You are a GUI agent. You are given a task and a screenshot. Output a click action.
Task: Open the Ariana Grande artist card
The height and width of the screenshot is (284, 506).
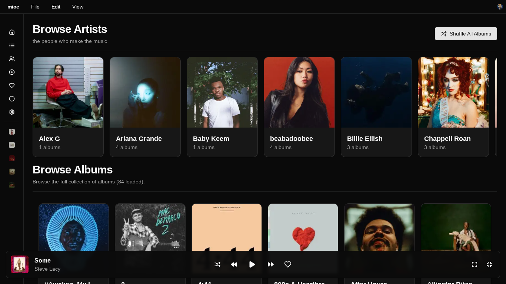point(145,107)
